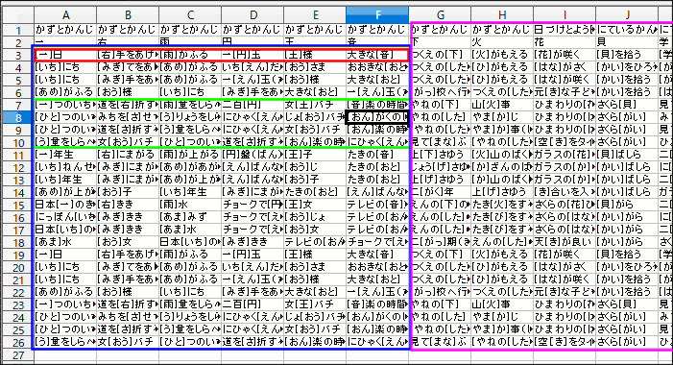Select cell D23 二百[円]
The height and width of the screenshot is (365, 673).
tap(252, 304)
